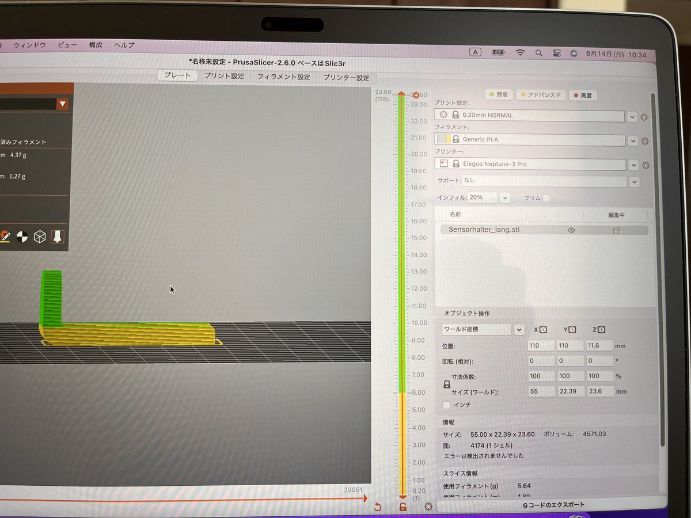
Task: Switch to the プリンター設定 tab
Action: click(x=346, y=78)
